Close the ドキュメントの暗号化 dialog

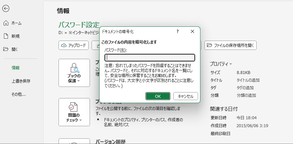pyautogui.click(x=192, y=31)
